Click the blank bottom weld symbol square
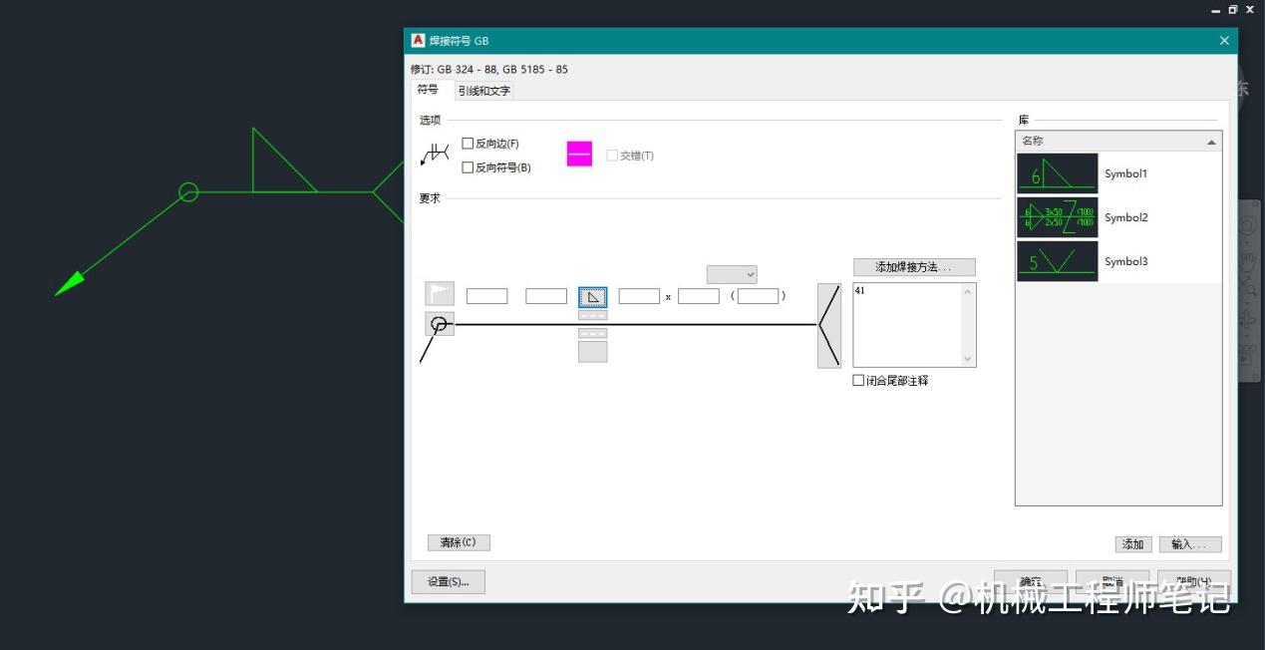Viewport: 1265px width, 650px height. 592,351
